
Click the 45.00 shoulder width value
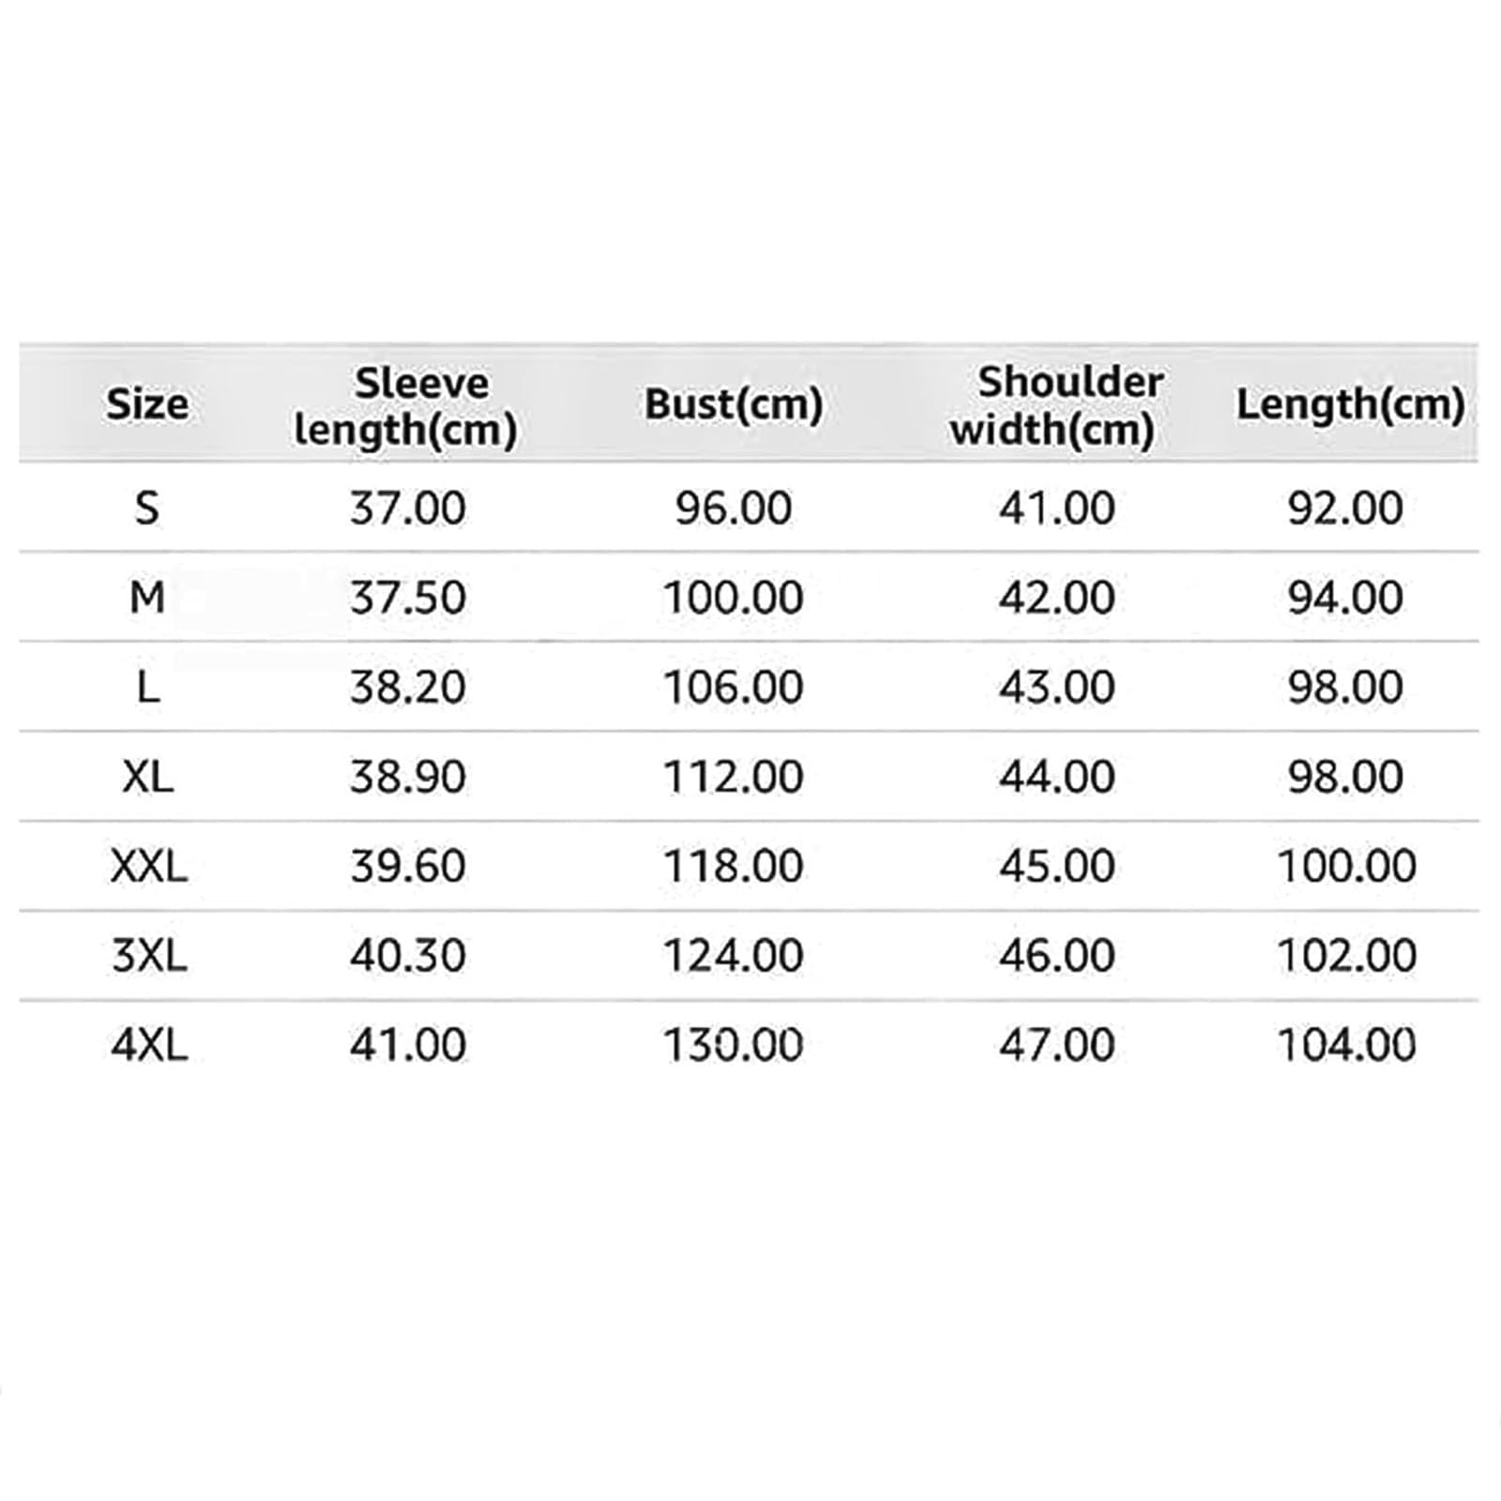(1057, 865)
